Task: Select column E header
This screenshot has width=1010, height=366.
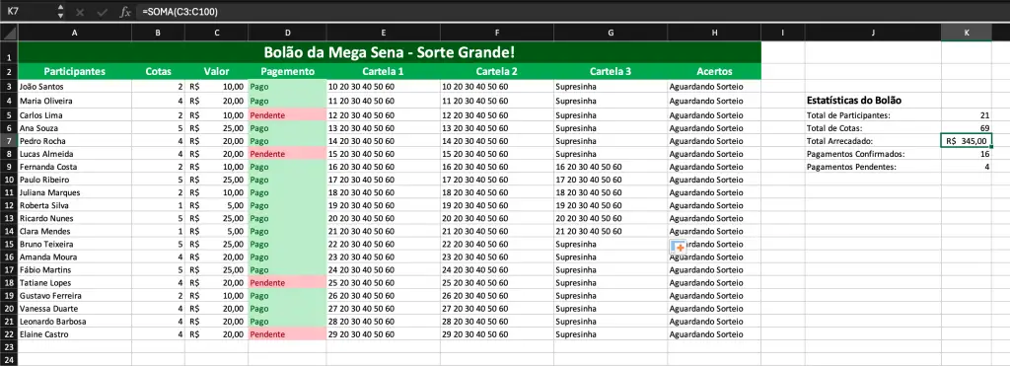Action: click(384, 33)
